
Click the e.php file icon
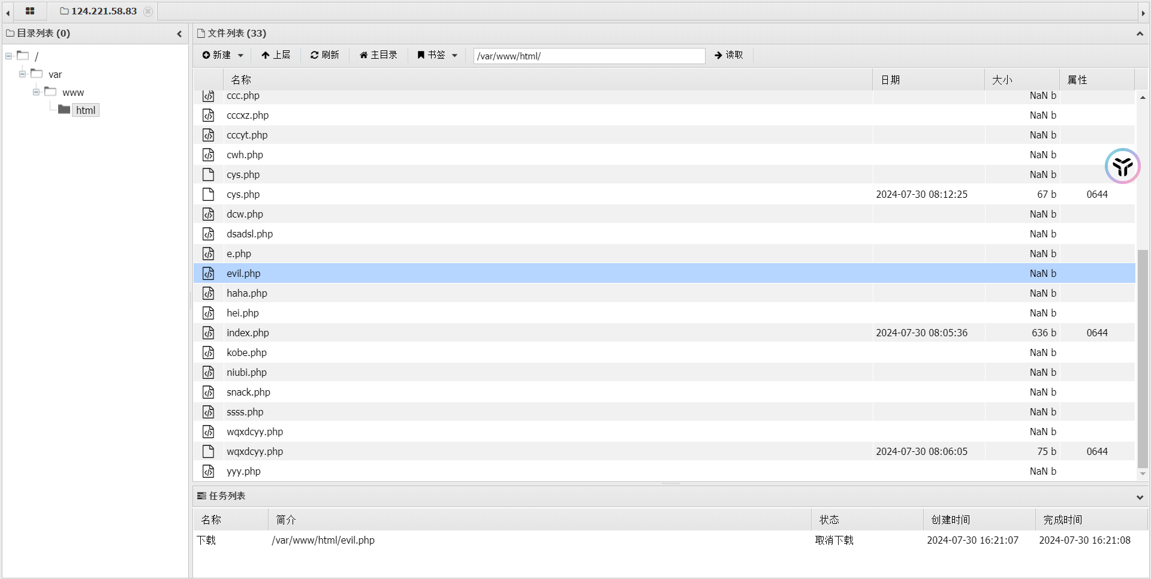(208, 254)
